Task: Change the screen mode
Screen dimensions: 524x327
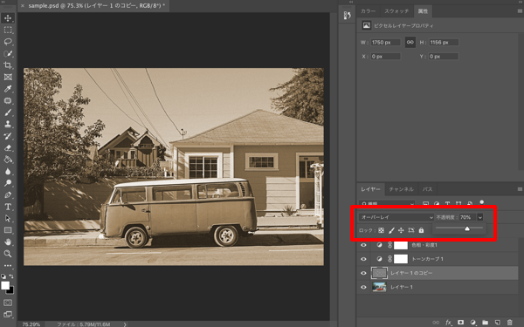Action: 8,314
